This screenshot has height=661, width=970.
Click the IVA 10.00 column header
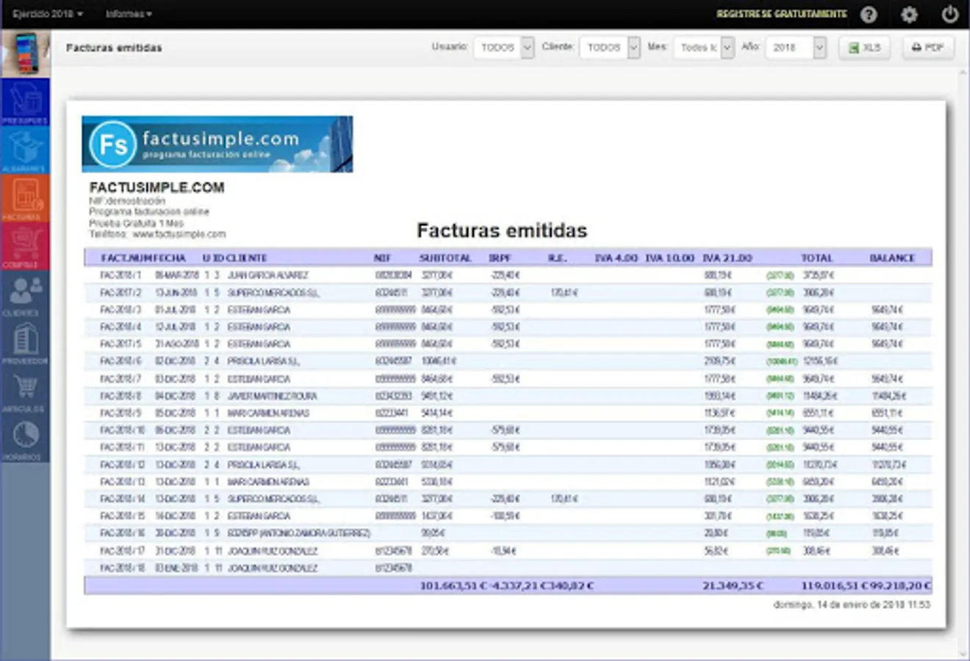tap(669, 258)
